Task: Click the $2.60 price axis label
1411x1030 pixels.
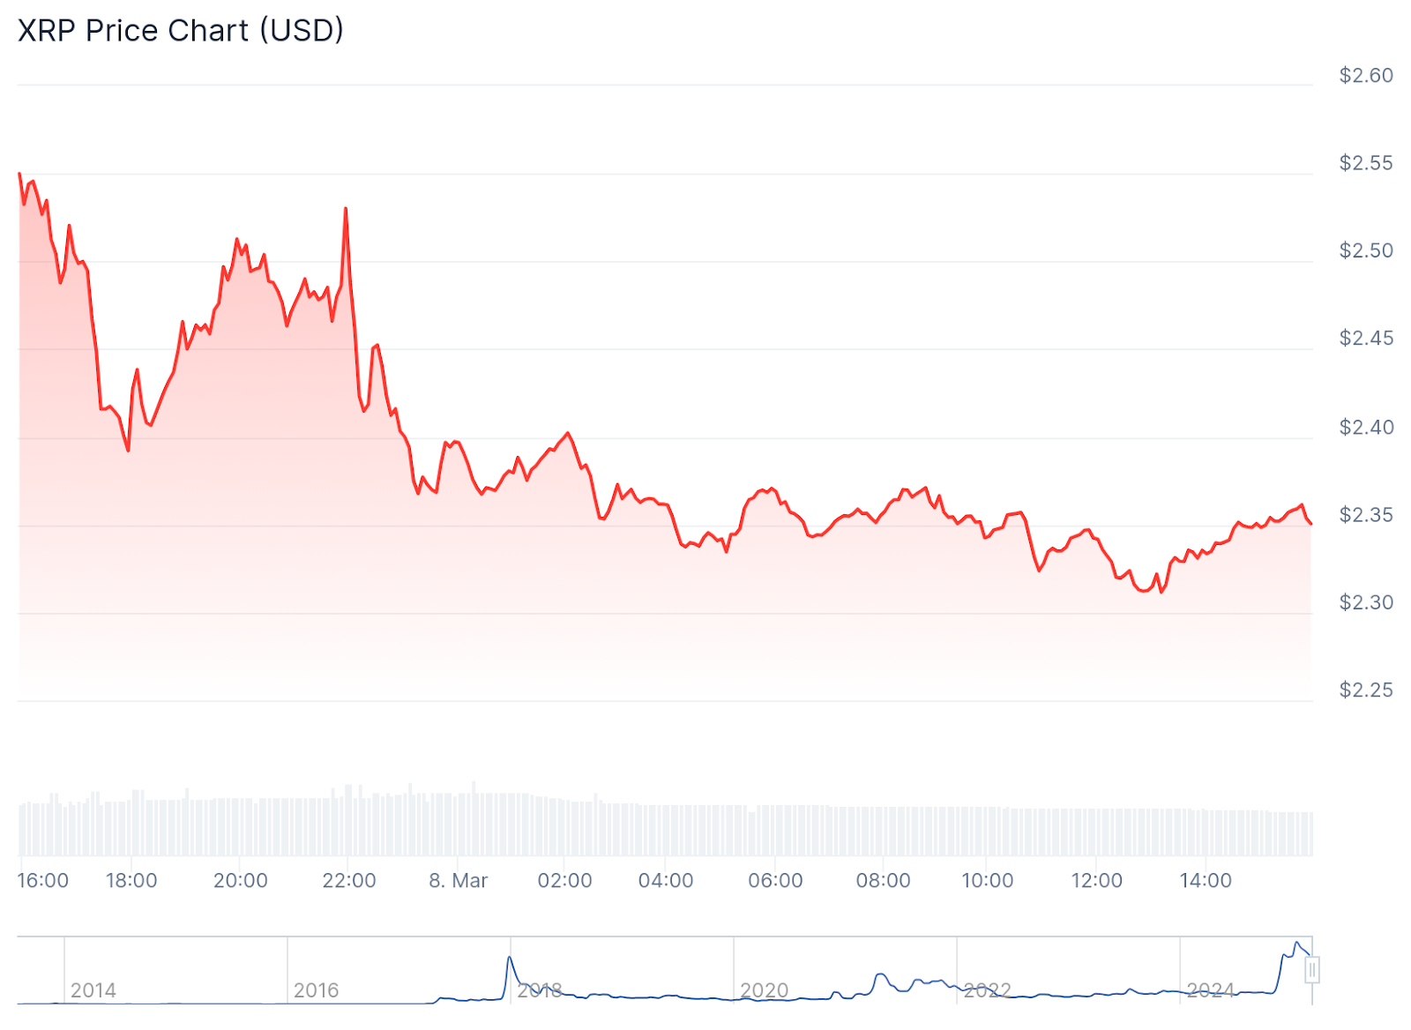Action: click(1366, 76)
